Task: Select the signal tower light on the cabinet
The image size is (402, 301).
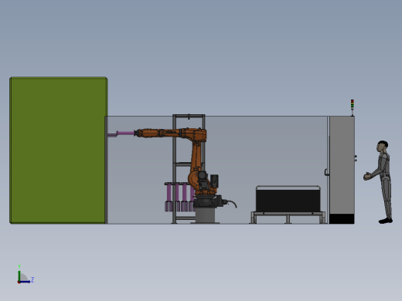Action: point(353,107)
